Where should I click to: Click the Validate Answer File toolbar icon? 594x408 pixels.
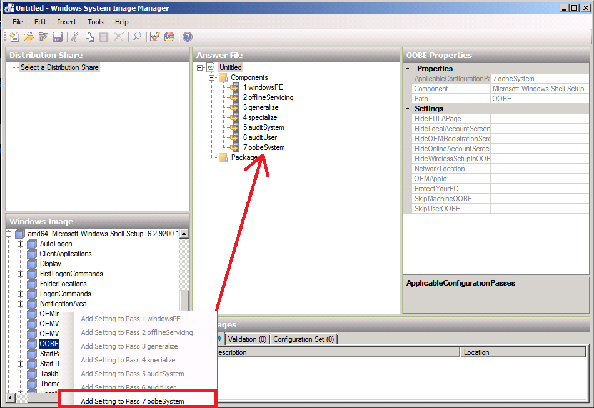pos(154,37)
